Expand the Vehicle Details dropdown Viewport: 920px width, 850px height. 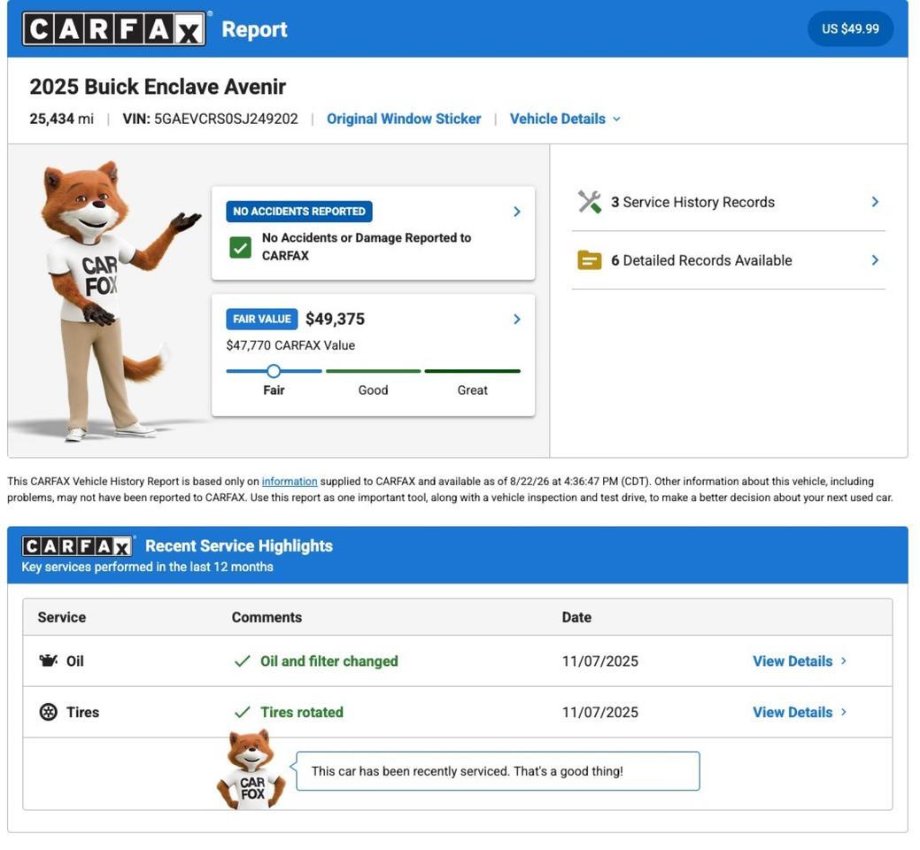click(x=564, y=119)
